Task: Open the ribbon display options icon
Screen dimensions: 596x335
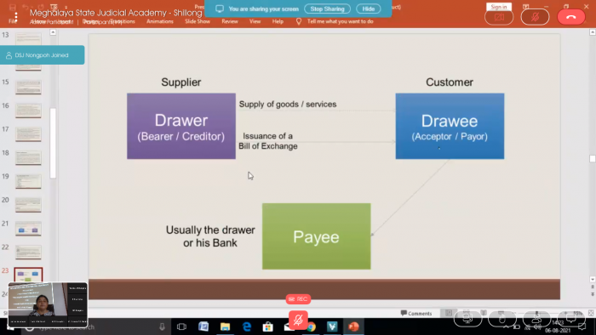Action: tap(525, 7)
